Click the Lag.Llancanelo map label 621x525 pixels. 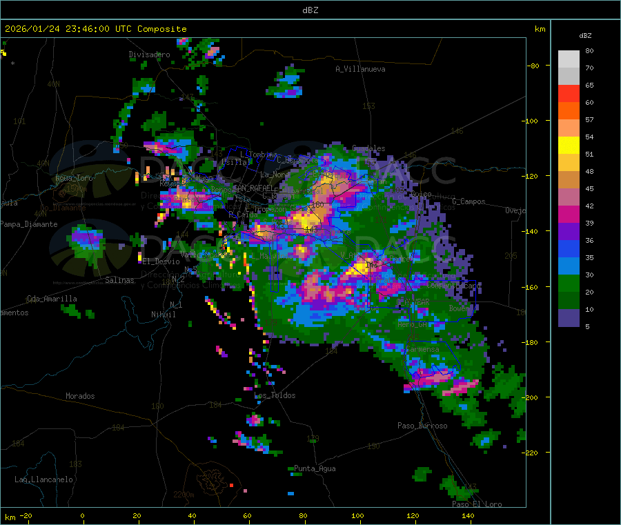pos(43,479)
